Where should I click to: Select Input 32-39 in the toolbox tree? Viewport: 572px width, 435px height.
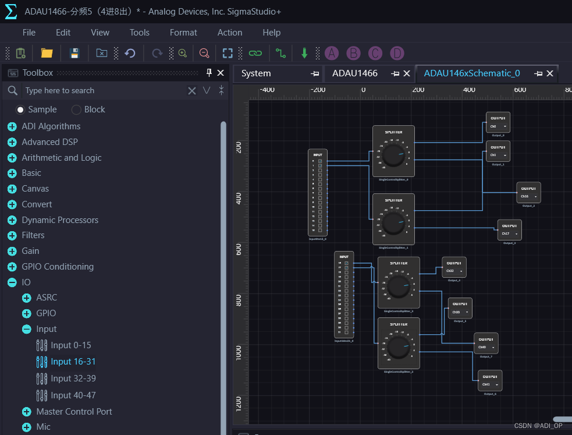[x=73, y=379]
